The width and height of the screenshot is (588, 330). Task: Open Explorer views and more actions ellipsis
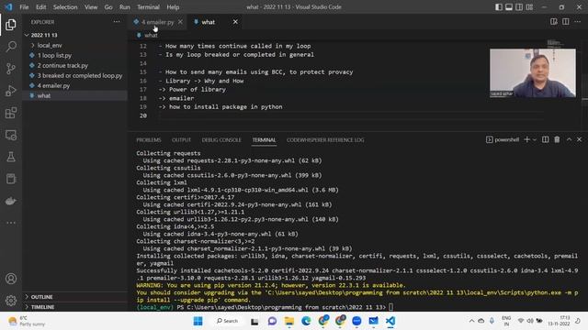[117, 22]
